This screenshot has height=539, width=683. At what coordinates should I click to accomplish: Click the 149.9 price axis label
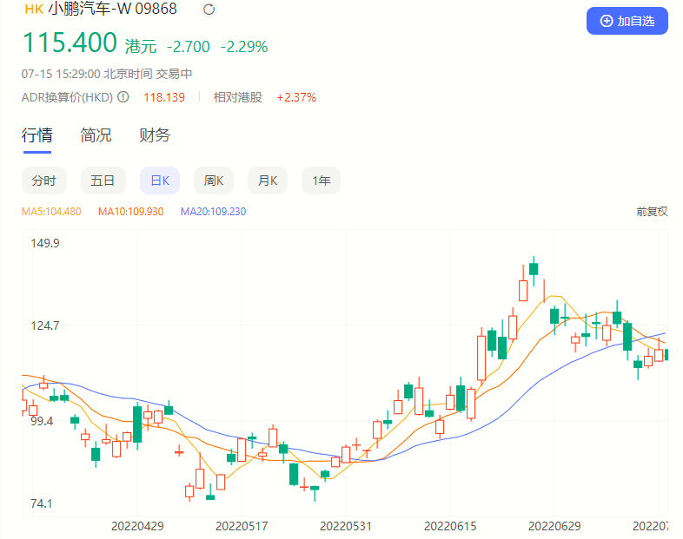[x=45, y=243]
